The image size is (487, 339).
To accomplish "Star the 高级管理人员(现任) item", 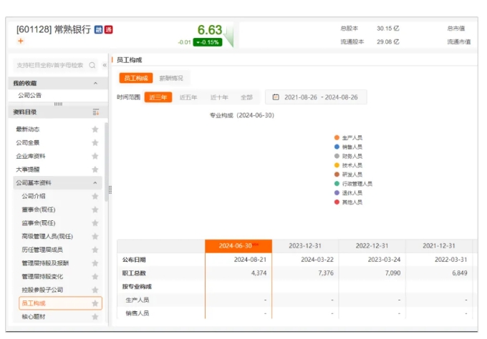I will [x=95, y=236].
